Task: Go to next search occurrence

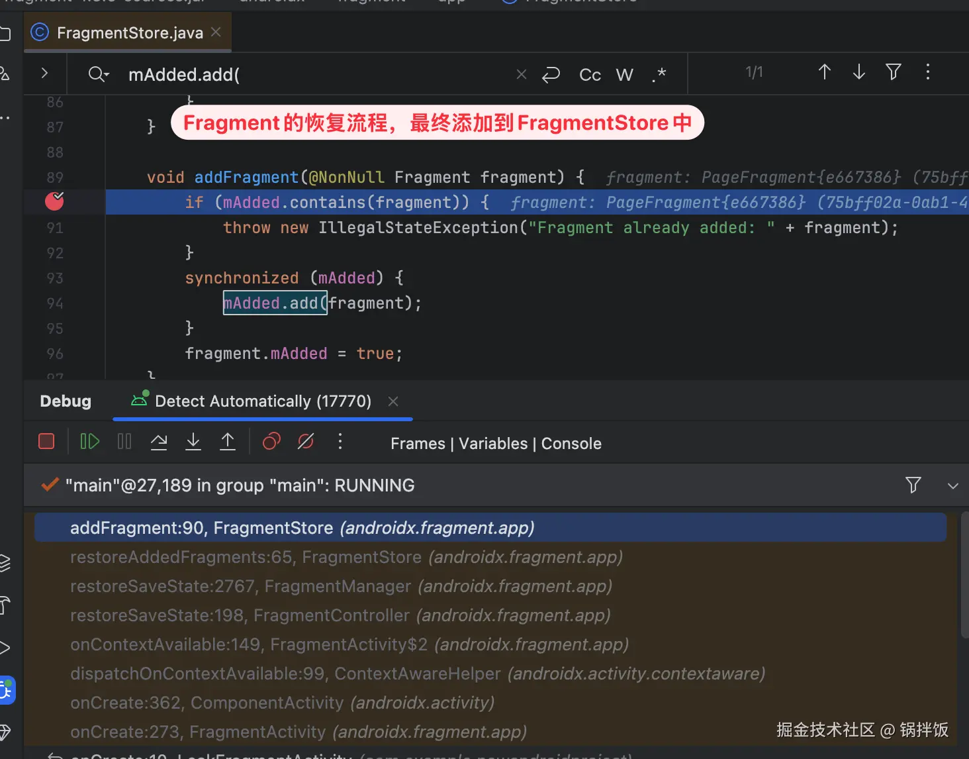Action: tap(858, 72)
